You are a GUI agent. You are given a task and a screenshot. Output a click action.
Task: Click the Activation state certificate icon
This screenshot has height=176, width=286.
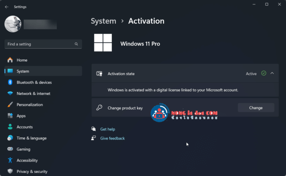[x=99, y=74]
